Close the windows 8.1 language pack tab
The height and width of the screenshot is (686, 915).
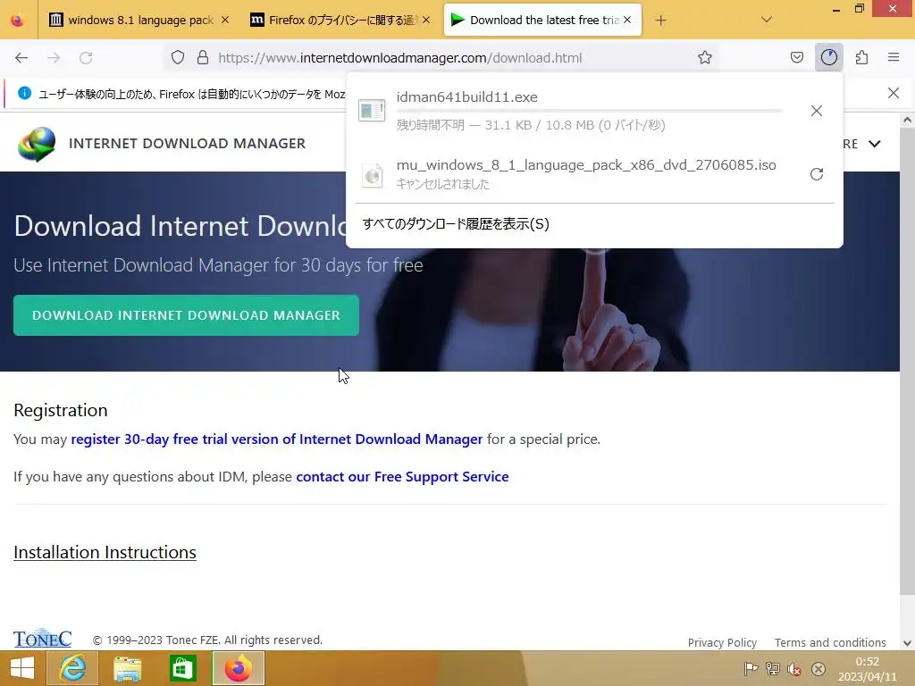[225, 20]
